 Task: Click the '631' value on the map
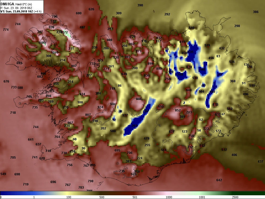(189, 67)
